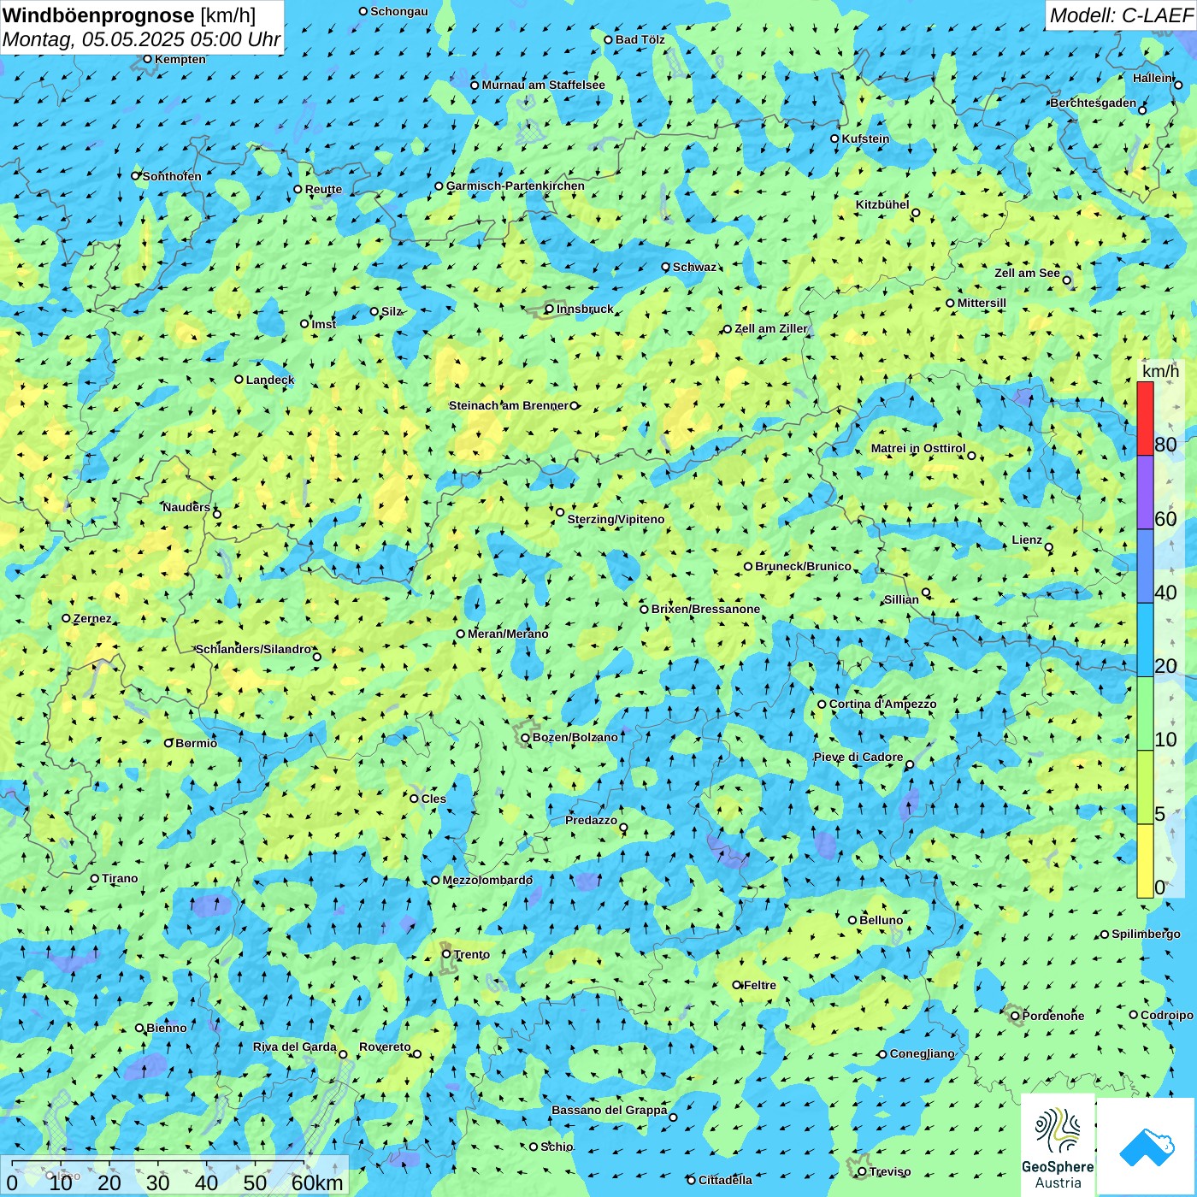Click the Garmisch-Partenkirchen label

[x=516, y=186]
